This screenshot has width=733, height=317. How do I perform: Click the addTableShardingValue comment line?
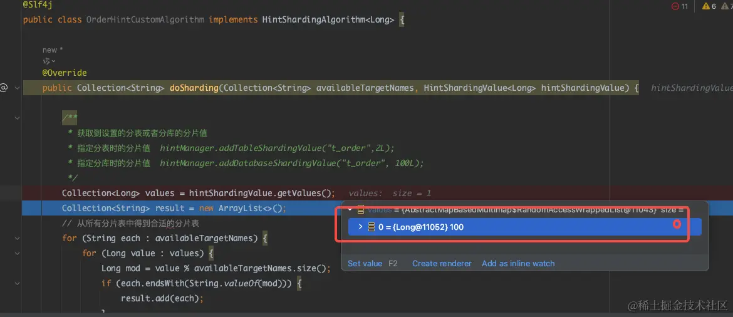pyautogui.click(x=231, y=148)
